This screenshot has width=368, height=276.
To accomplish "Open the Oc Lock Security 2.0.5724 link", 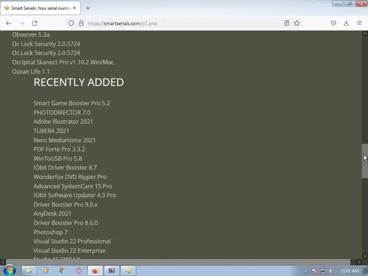I will [x=46, y=44].
